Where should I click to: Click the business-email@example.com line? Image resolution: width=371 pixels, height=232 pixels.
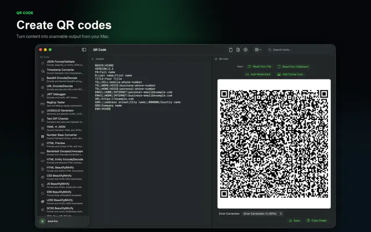(x=133, y=96)
